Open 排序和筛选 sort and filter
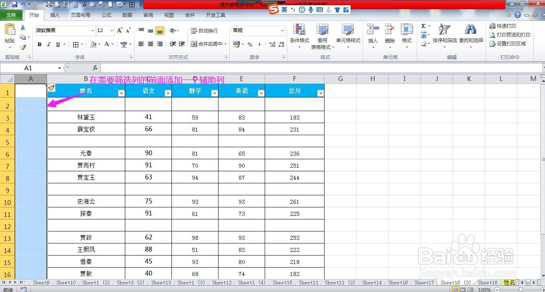The width and height of the screenshot is (545, 292). pyautogui.click(x=445, y=36)
